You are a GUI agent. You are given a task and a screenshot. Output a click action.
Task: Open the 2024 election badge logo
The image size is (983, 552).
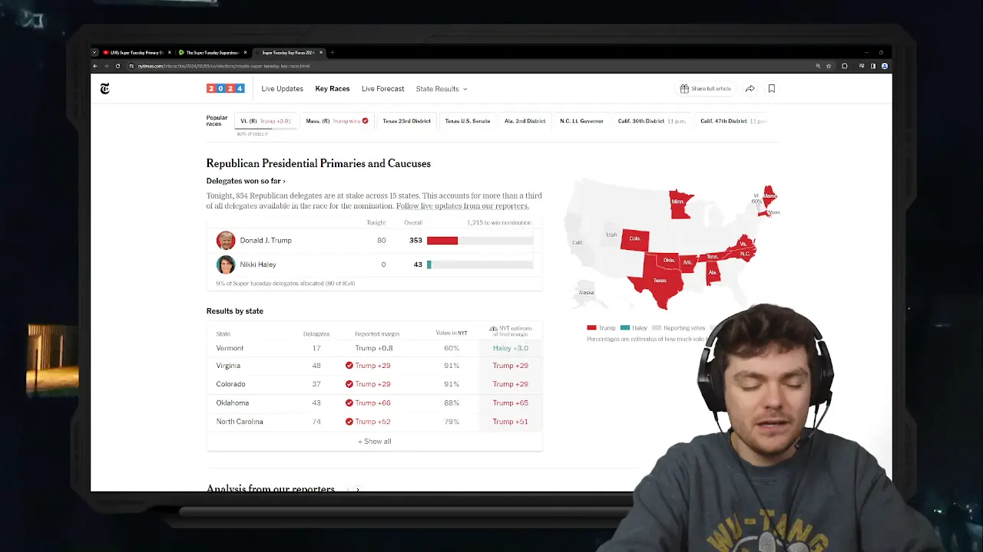click(x=225, y=89)
